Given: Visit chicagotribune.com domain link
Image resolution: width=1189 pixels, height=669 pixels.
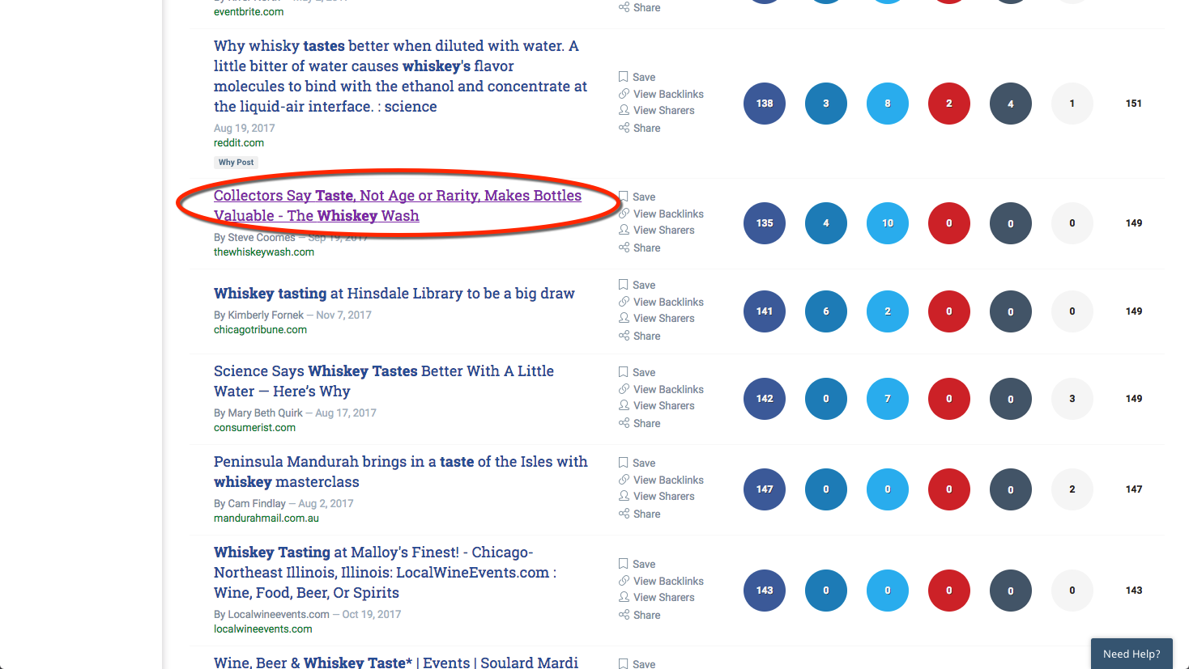Looking at the screenshot, I should [x=260, y=329].
